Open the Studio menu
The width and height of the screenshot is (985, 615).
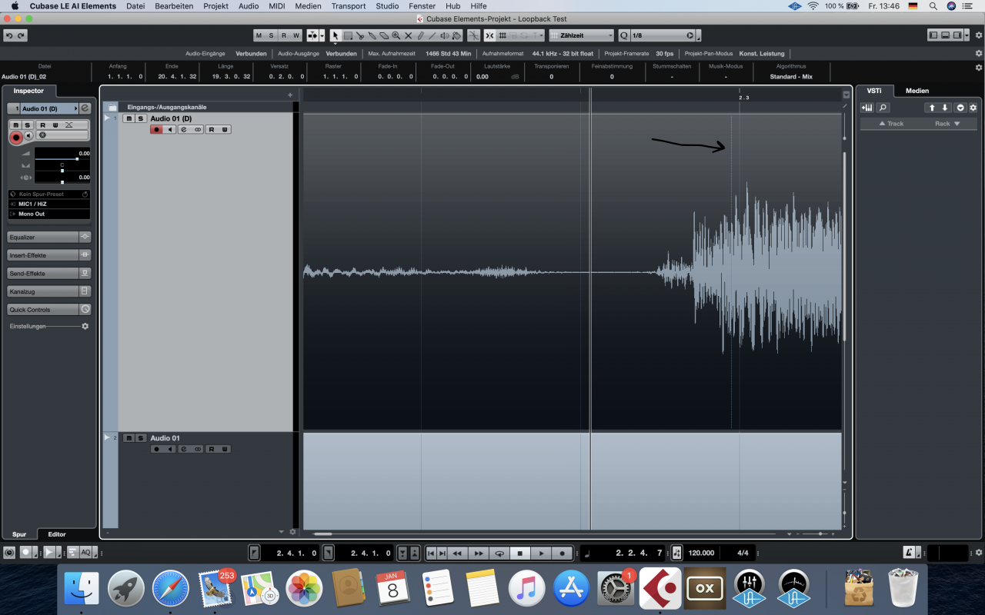coord(387,6)
